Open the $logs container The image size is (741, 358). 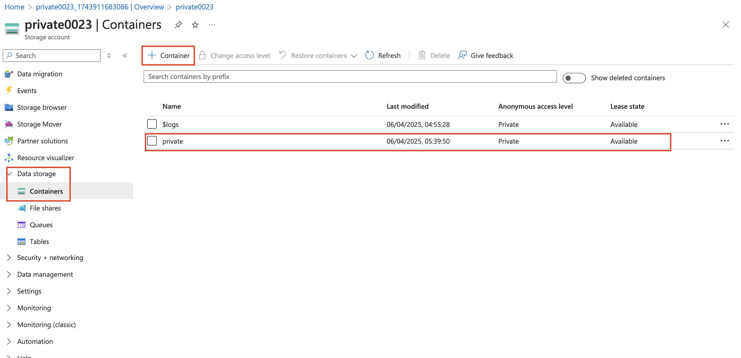click(x=171, y=124)
